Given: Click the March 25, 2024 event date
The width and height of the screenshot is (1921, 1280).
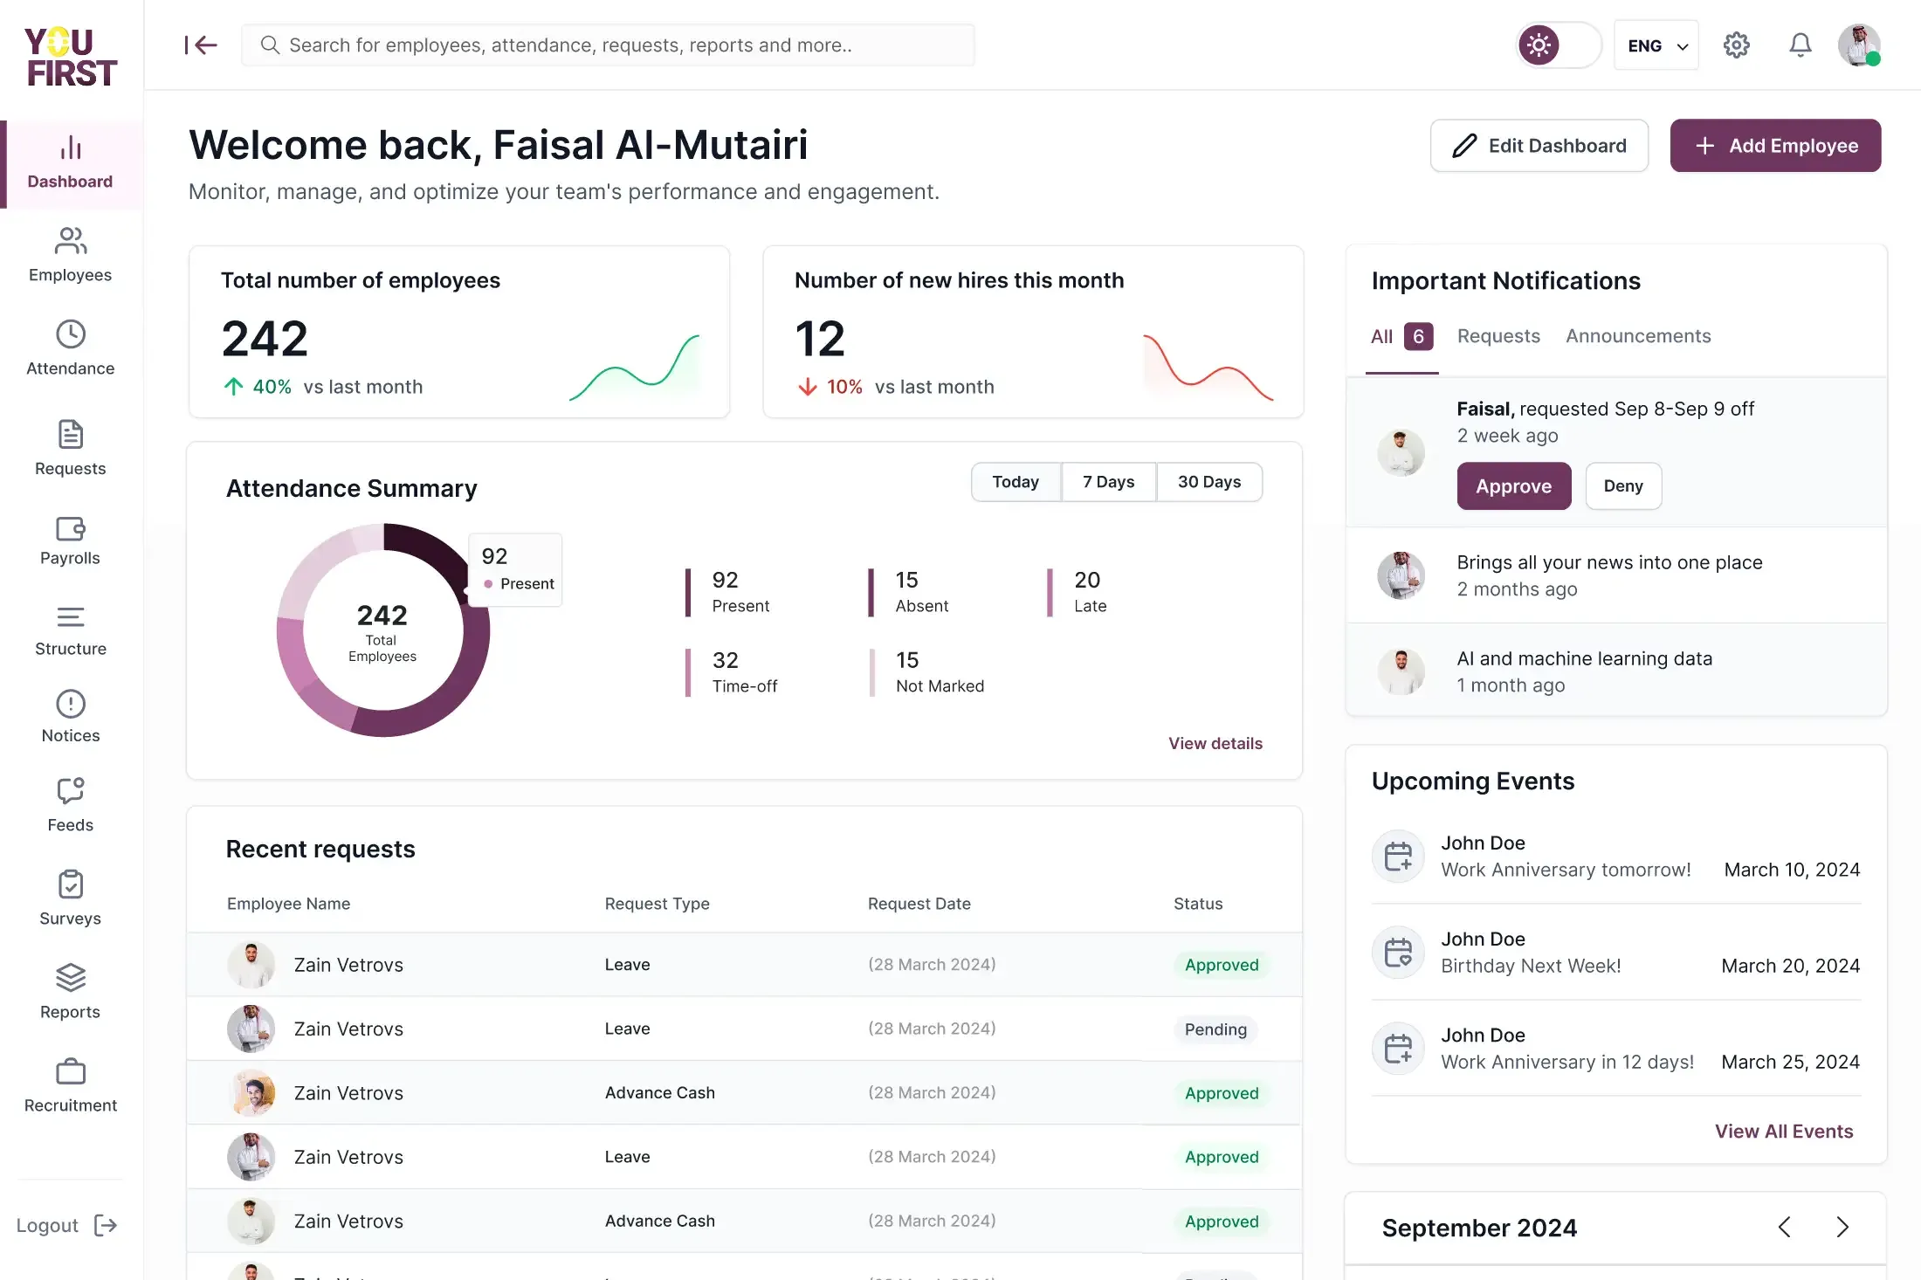Looking at the screenshot, I should tap(1790, 1063).
